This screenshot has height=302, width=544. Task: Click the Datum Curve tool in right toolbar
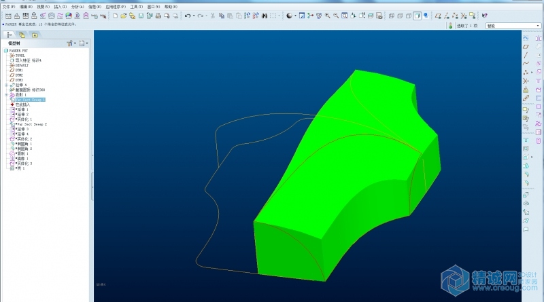526,63
